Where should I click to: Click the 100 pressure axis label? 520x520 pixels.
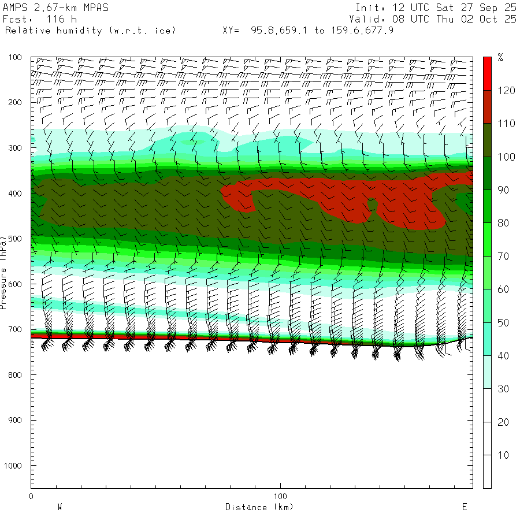(15, 57)
